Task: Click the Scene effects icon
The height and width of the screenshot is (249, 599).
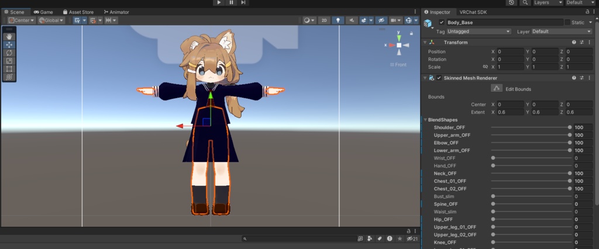Action: [364, 20]
